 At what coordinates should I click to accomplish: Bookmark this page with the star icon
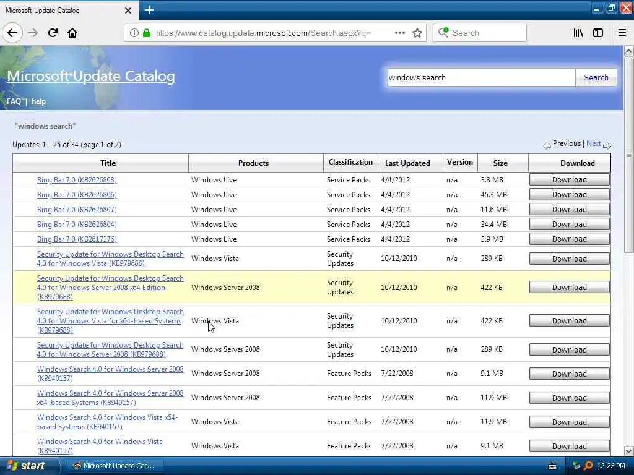click(x=417, y=33)
